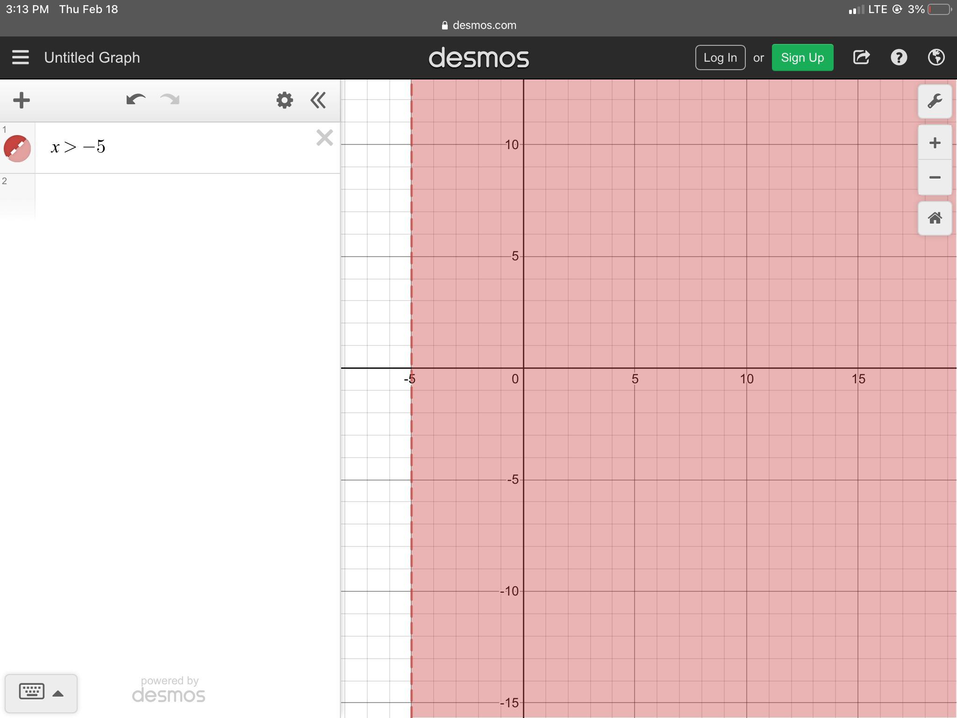This screenshot has width=957, height=718.
Task: Open the expression list settings gear
Action: click(x=284, y=100)
